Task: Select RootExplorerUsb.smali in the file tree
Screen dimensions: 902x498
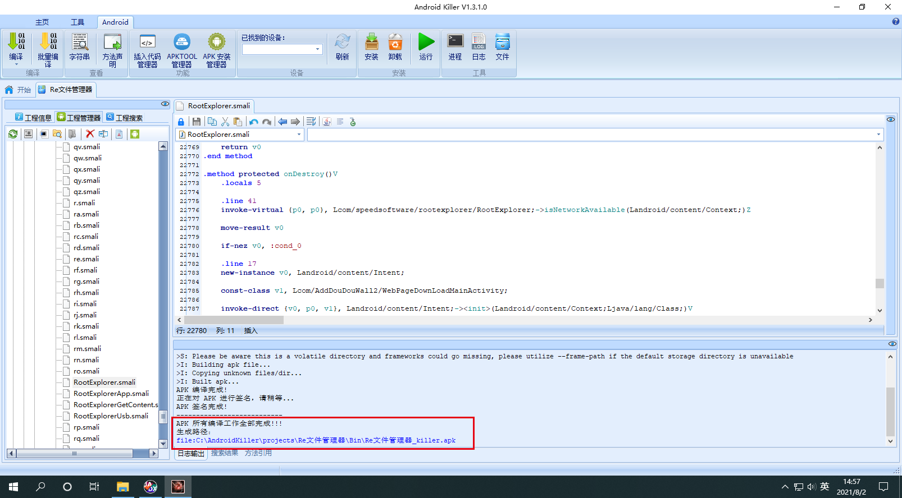Action: [x=111, y=416]
